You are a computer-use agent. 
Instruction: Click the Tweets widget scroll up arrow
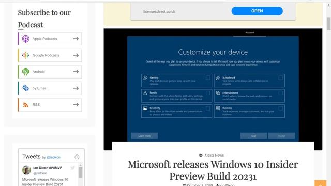point(81,165)
